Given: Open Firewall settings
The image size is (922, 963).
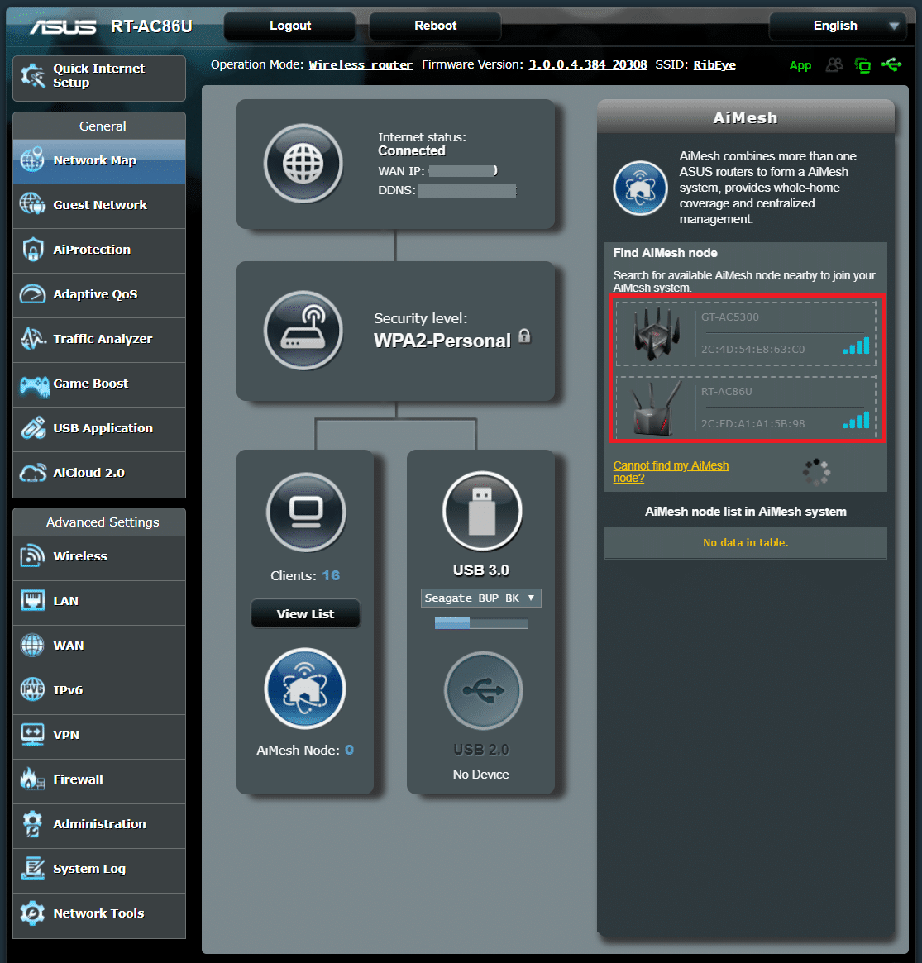Looking at the screenshot, I should pos(99,780).
